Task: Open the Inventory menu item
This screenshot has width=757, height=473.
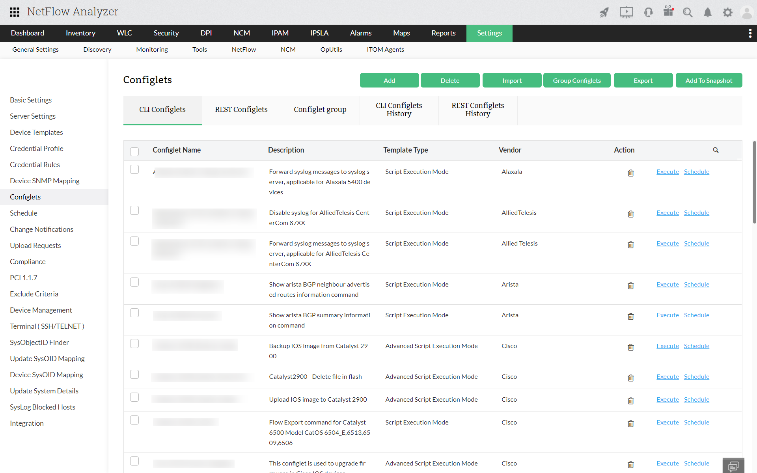Action: [80, 33]
